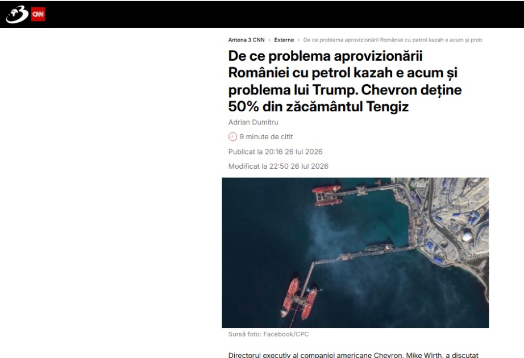Click author name Adrian Dumitru
The width and height of the screenshot is (524, 358).
tap(253, 122)
